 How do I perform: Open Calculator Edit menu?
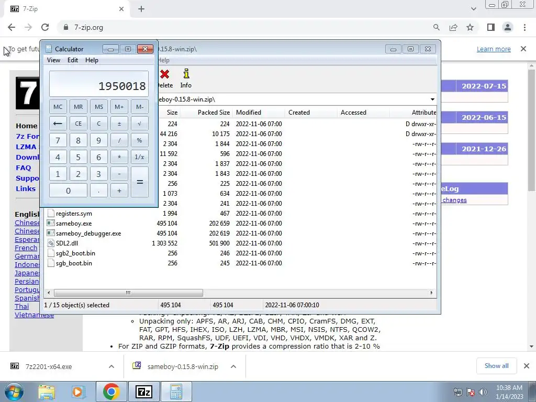(72, 60)
